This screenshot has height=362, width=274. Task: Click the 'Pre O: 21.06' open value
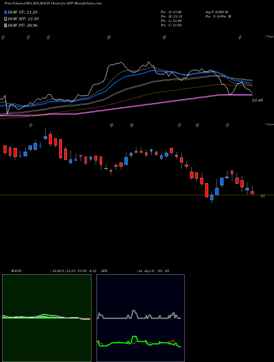[171, 12]
